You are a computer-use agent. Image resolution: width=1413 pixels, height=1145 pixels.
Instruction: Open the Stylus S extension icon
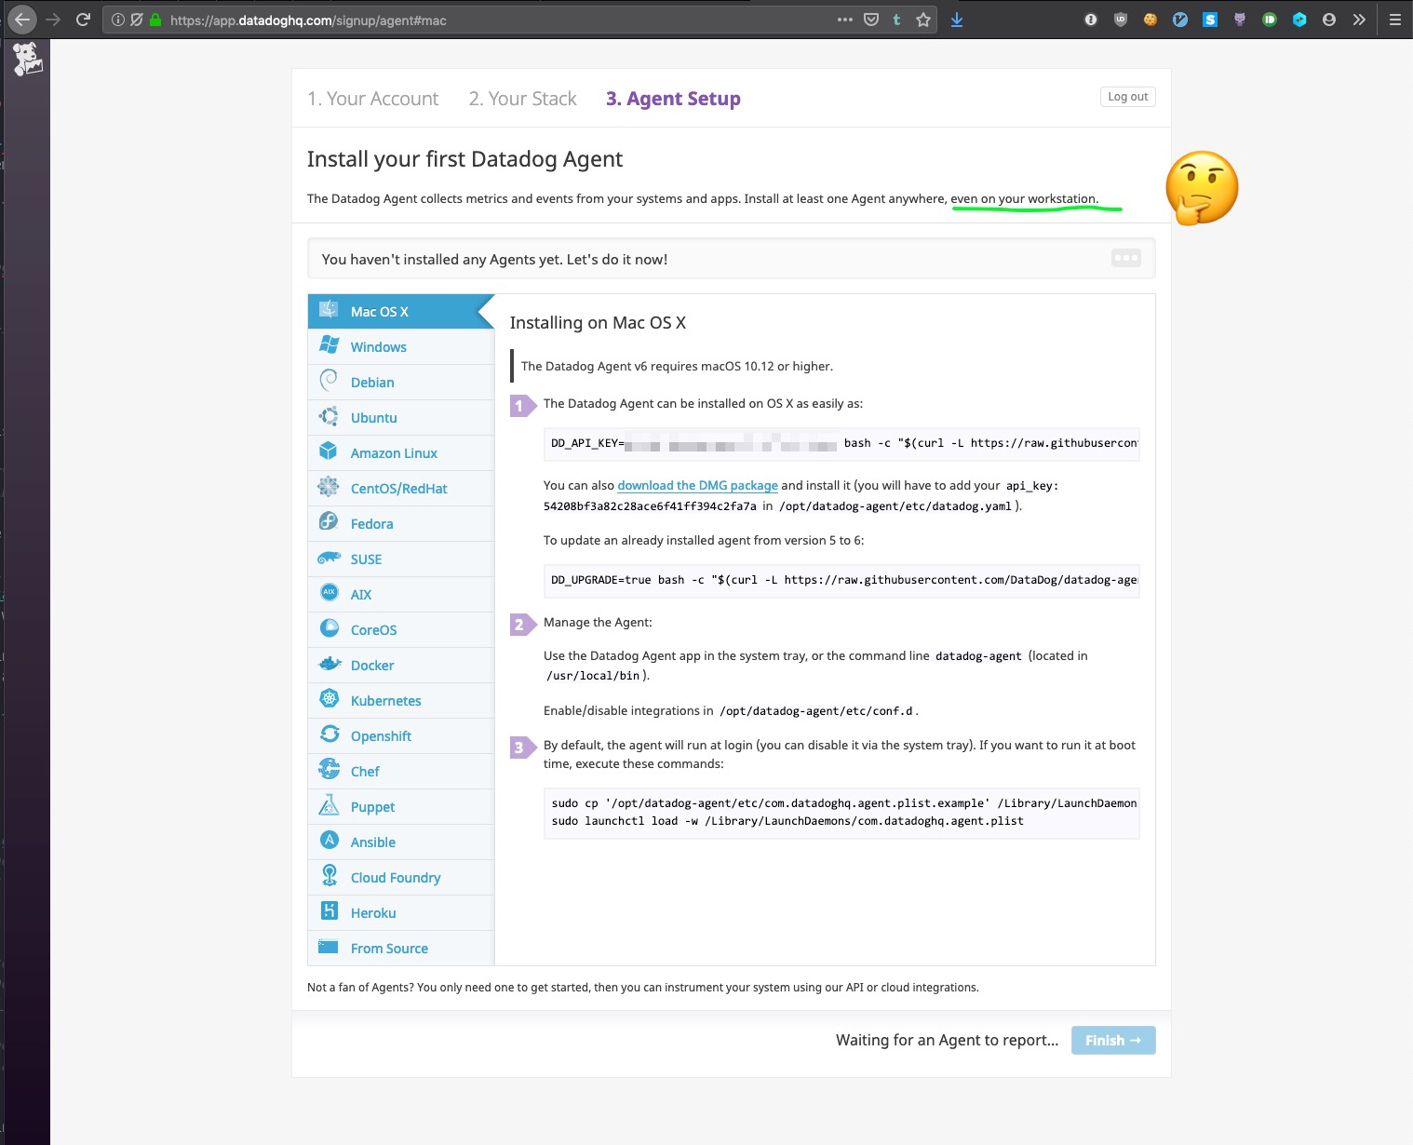coord(1210,20)
